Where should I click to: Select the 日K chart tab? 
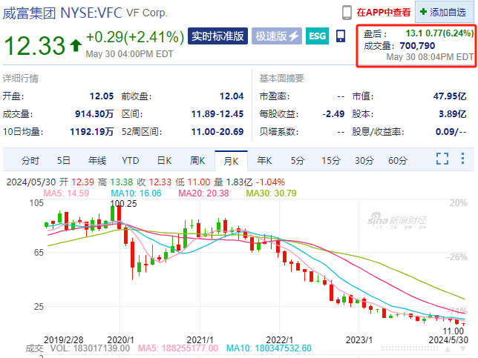[x=164, y=160]
